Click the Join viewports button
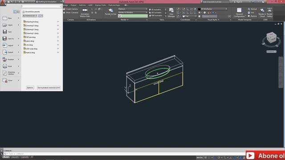The image size is (285, 160). pos(251,13)
